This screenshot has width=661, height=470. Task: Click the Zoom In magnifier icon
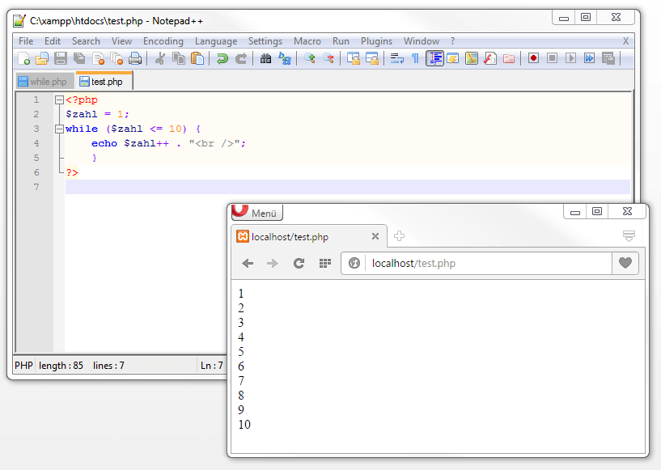point(310,58)
